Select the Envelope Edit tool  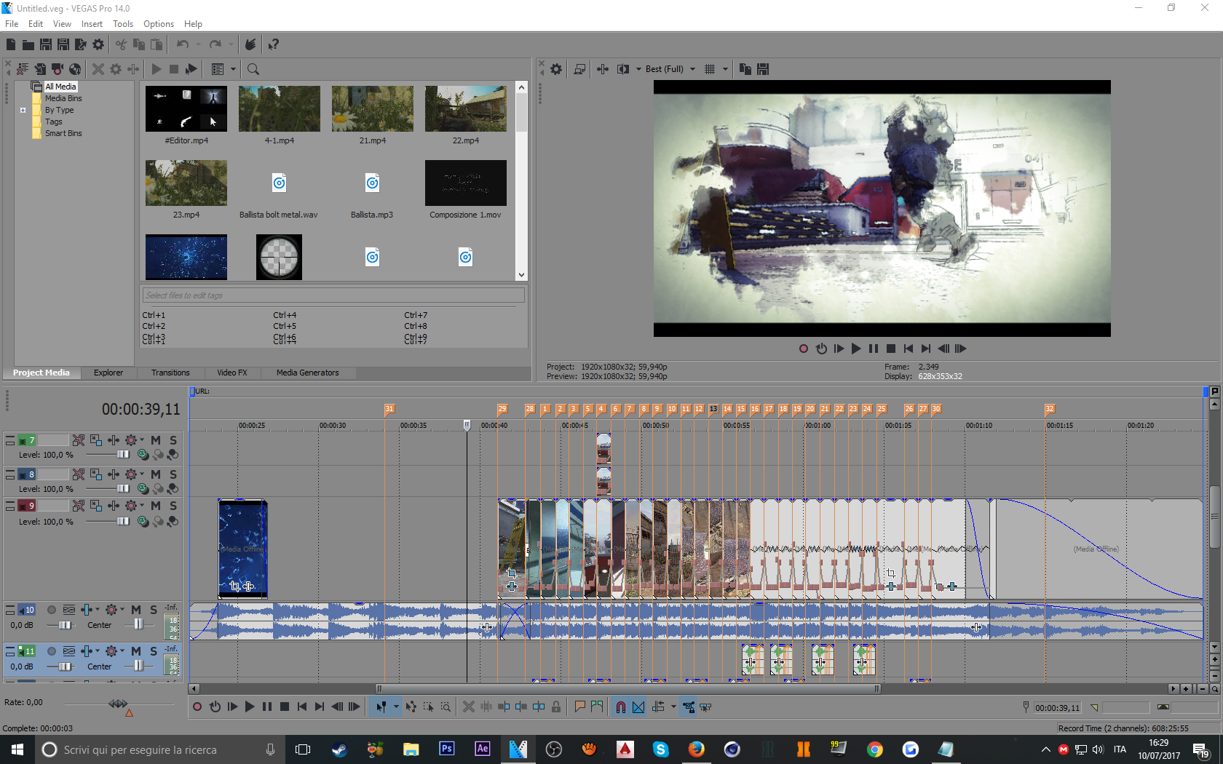click(x=411, y=707)
